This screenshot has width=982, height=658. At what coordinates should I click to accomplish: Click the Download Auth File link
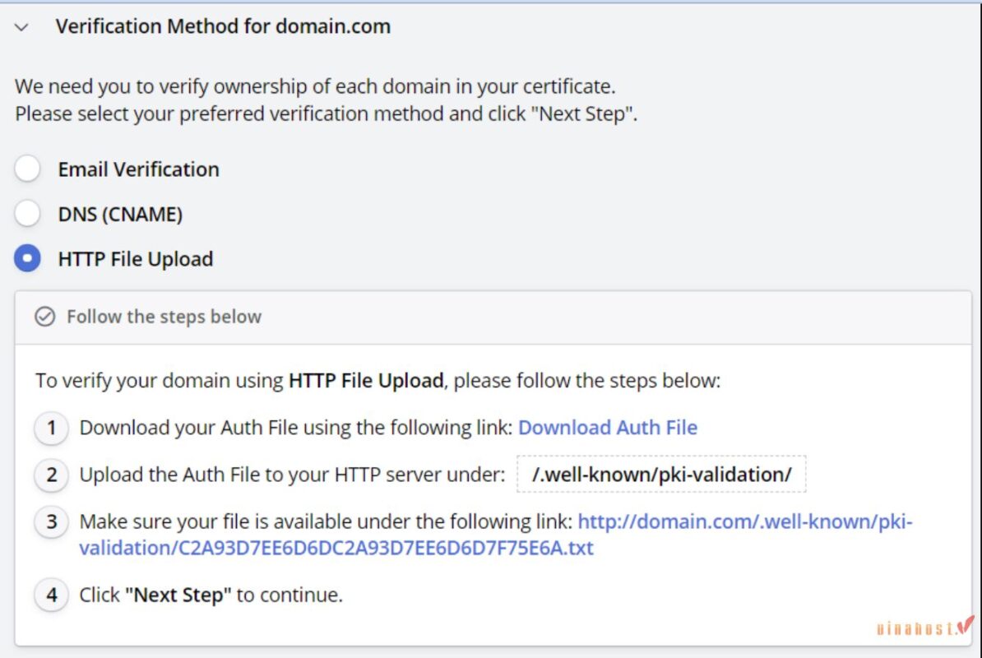click(x=608, y=428)
